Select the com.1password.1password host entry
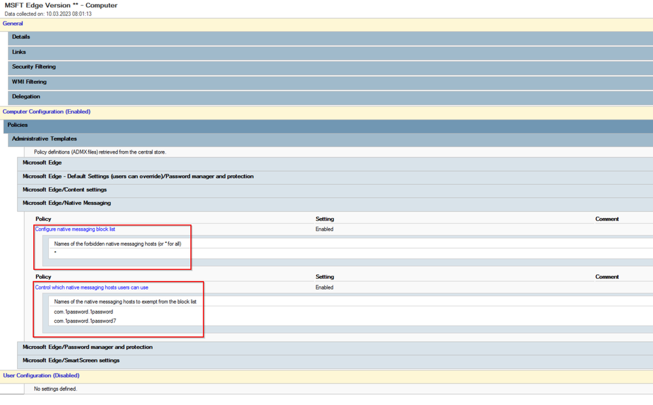Image resolution: width=653 pixels, height=405 pixels. tap(84, 312)
